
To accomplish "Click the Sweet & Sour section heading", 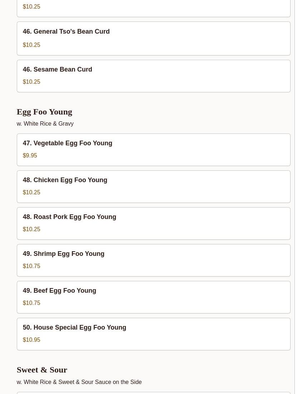I will click(42, 370).
